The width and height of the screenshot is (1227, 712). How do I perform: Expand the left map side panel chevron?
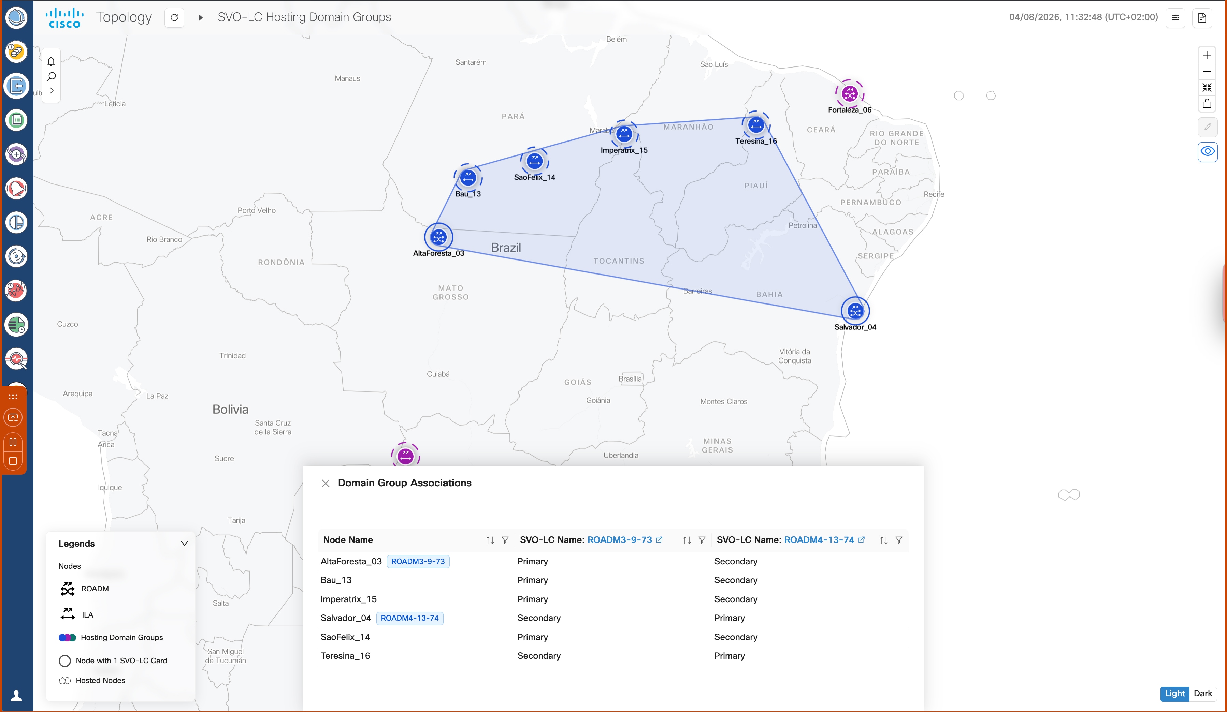(x=51, y=90)
